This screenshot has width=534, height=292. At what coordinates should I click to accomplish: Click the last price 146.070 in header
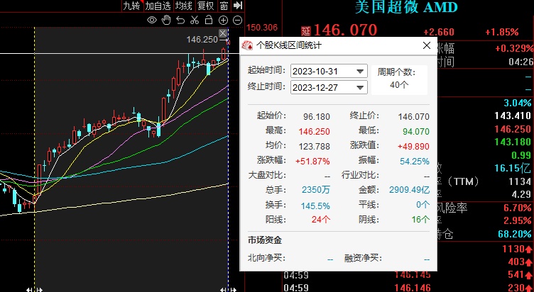tap(345, 30)
